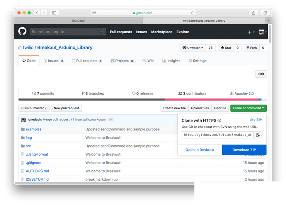View the 3 branches
This screenshot has width=286, height=205.
[93, 93]
